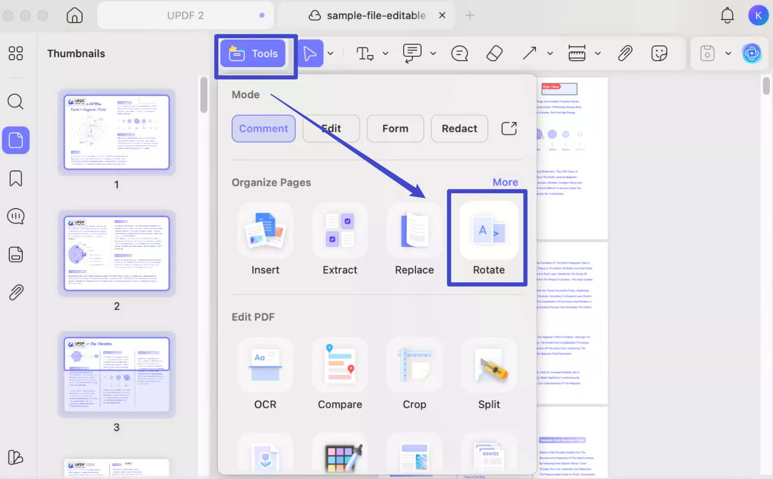This screenshot has width=773, height=479.
Task: Choose Insert under Organize Pages
Action: [x=265, y=240]
